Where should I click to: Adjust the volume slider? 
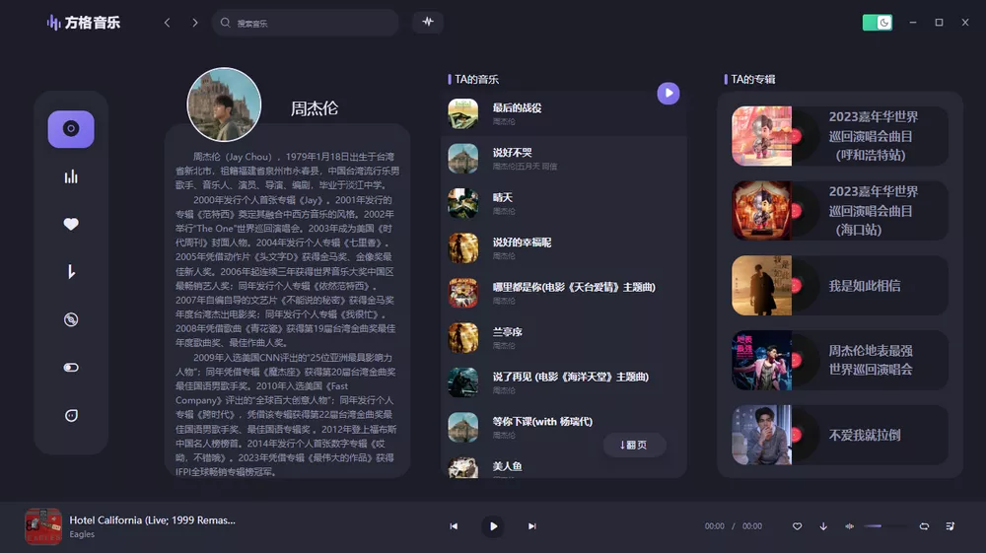point(885,526)
